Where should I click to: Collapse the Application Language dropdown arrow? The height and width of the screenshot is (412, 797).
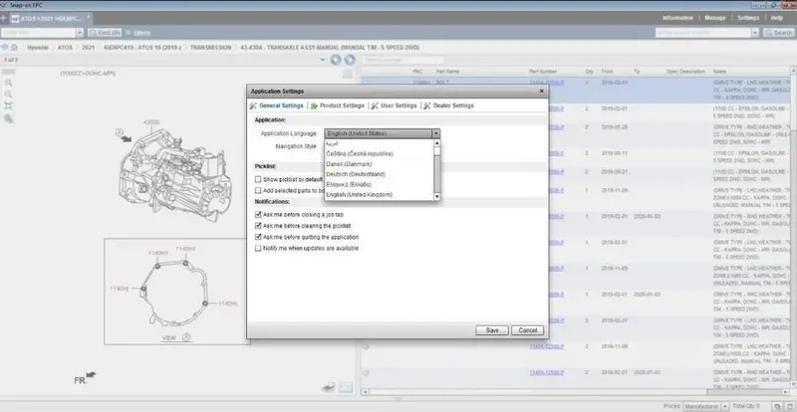pos(435,133)
